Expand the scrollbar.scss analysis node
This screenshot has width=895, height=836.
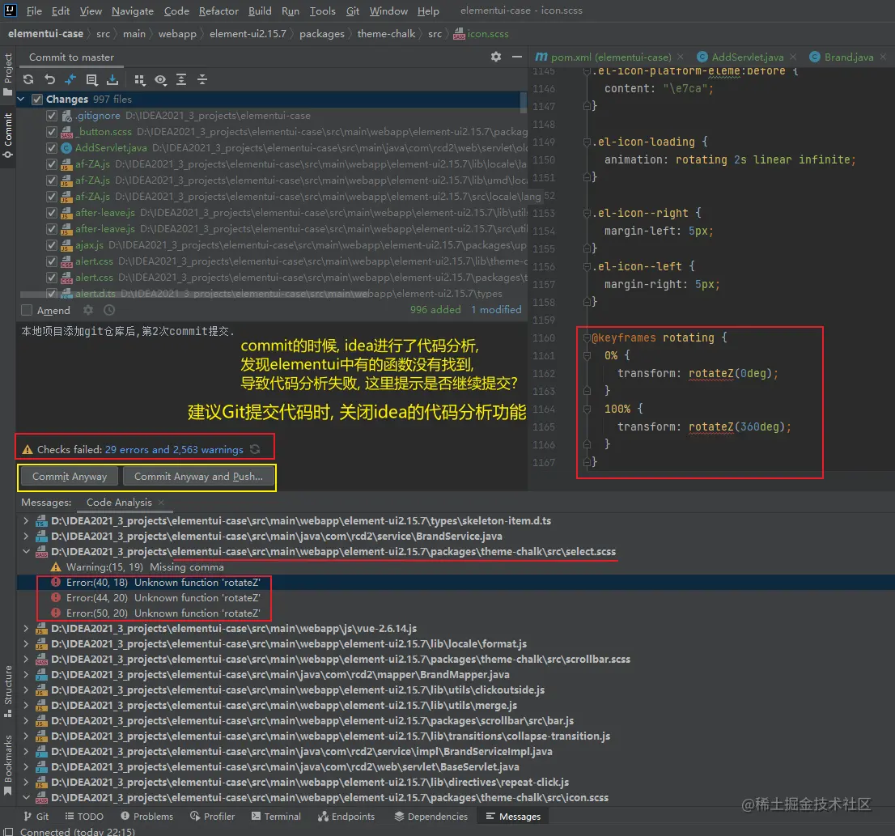pos(26,659)
